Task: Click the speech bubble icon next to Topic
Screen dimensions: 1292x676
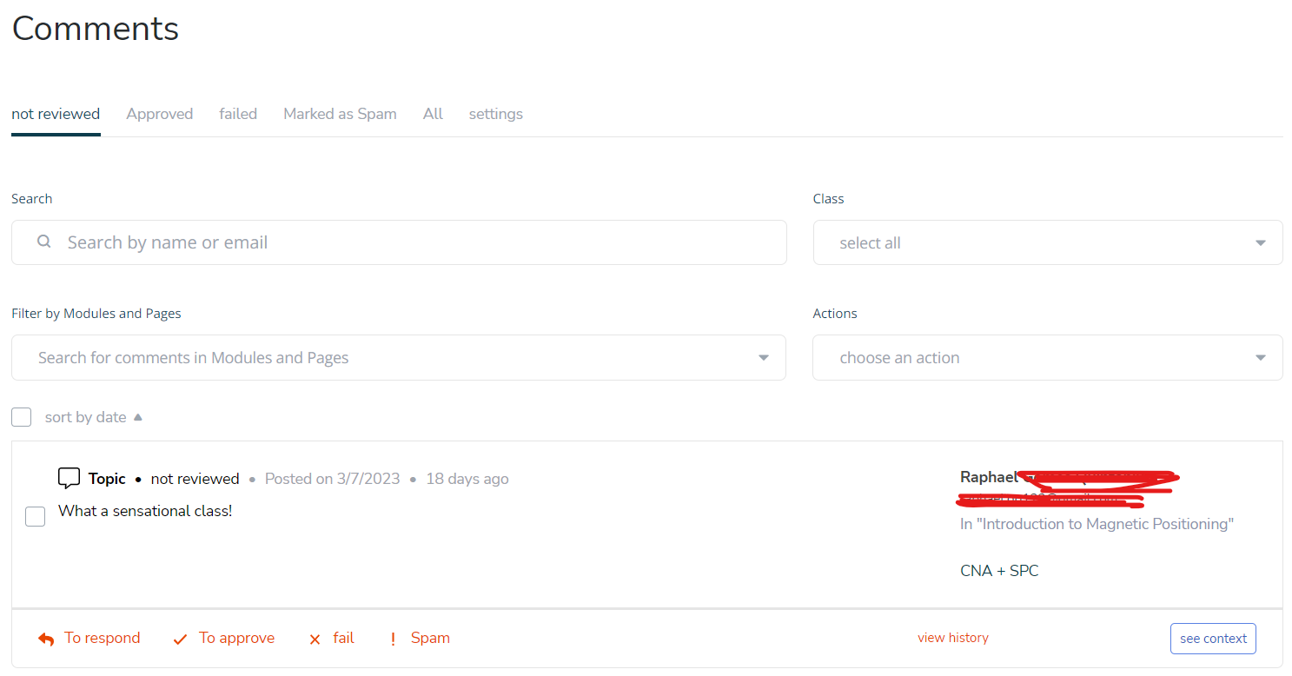Action: pyautogui.click(x=69, y=477)
